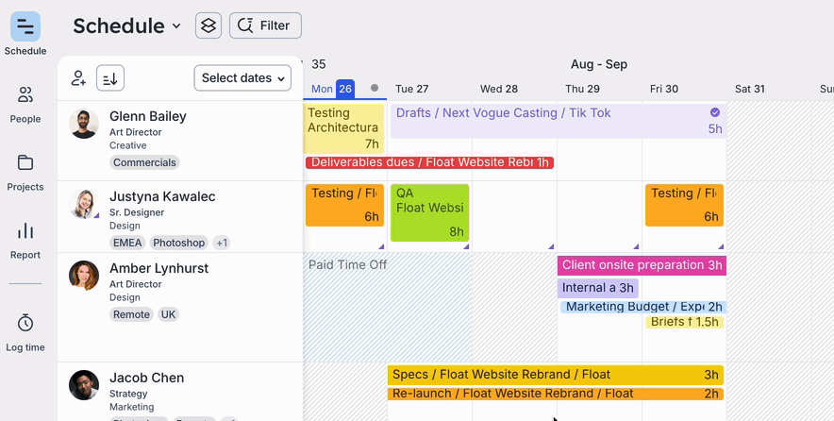Viewport: 834px width, 421px height.
Task: Open the Report chart icon
Action: coord(25,231)
